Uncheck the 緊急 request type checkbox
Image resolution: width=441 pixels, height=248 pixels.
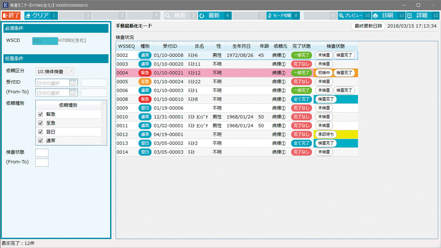[x=41, y=114]
